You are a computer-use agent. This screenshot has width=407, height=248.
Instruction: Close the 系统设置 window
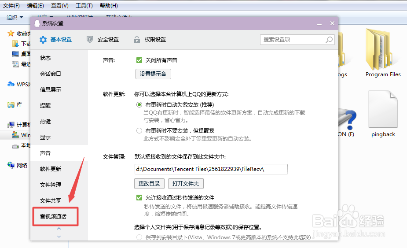click(x=332, y=23)
